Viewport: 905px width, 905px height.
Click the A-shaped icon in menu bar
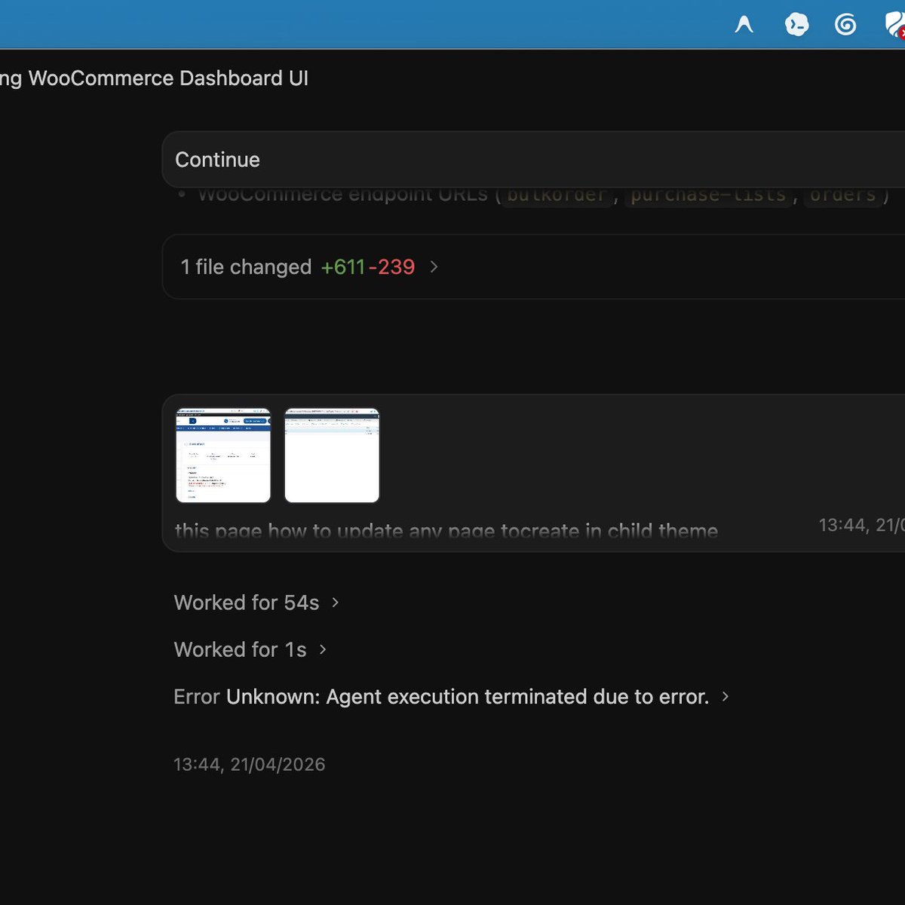[744, 25]
